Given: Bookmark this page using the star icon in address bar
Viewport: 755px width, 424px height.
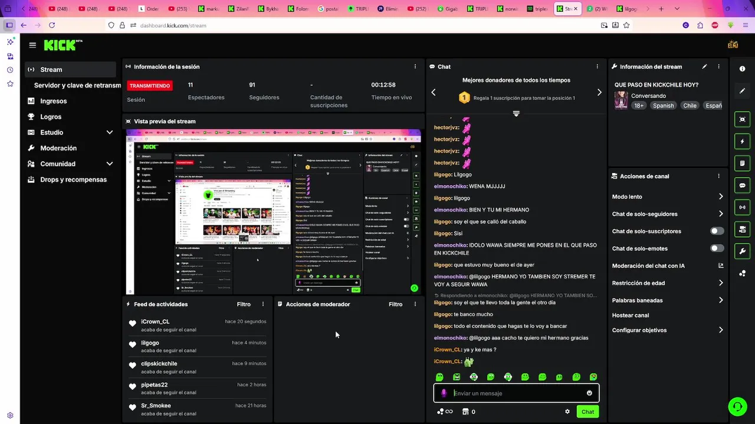Looking at the screenshot, I should point(626,25).
